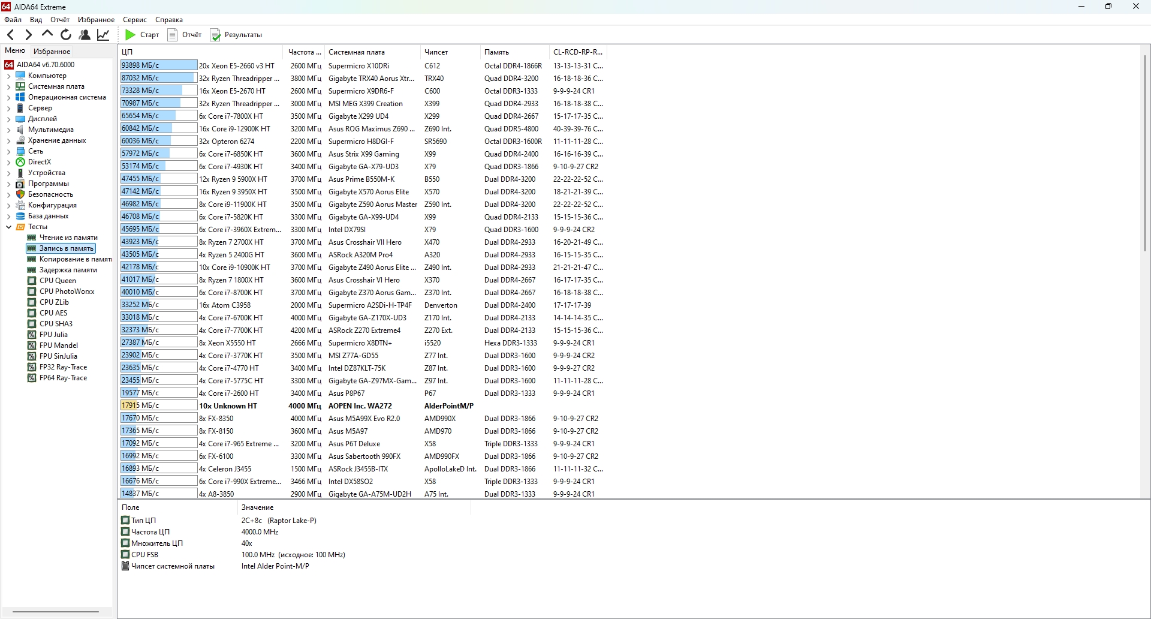This screenshot has height=619, width=1151.
Task: Expand the Безопасность tree node
Action: (8, 195)
